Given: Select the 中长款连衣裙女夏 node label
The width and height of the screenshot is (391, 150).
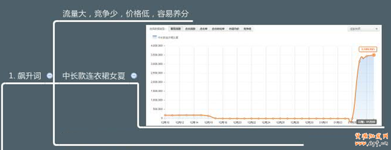Looking at the screenshot, I should click(x=94, y=76).
